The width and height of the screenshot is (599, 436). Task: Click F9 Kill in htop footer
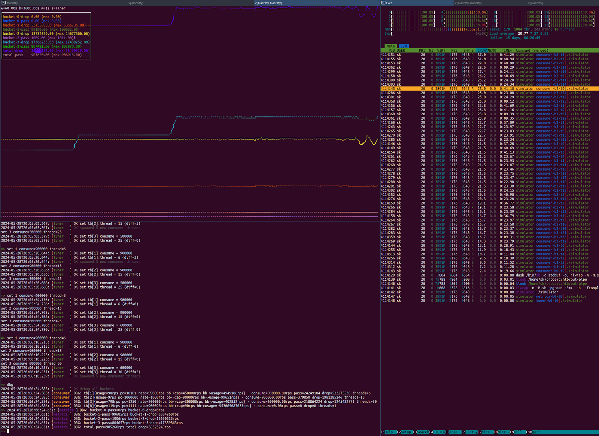[x=518, y=432]
